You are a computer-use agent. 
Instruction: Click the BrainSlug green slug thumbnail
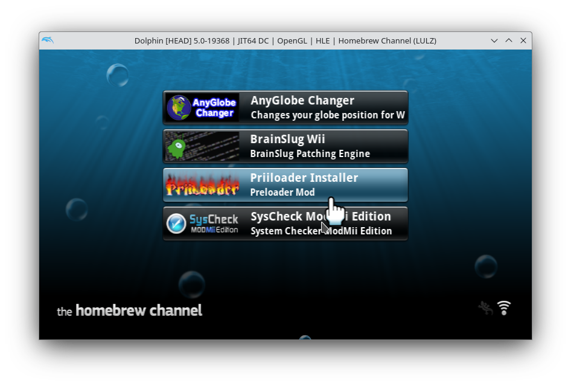click(202, 146)
